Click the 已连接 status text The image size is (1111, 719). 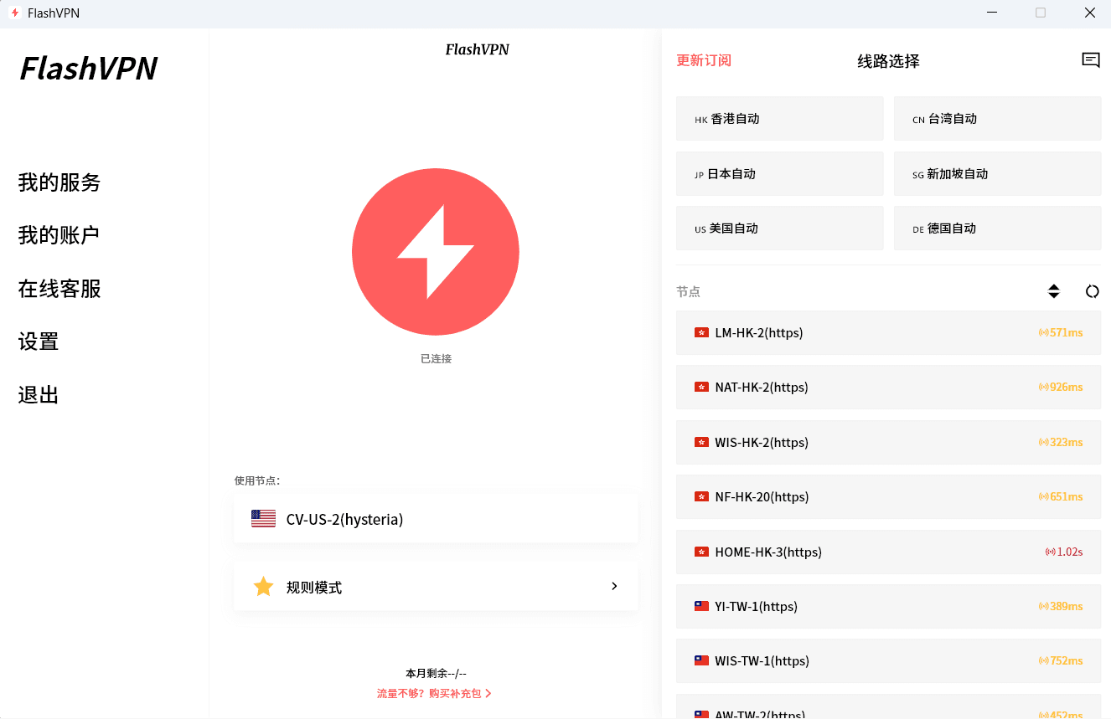pyautogui.click(x=436, y=358)
